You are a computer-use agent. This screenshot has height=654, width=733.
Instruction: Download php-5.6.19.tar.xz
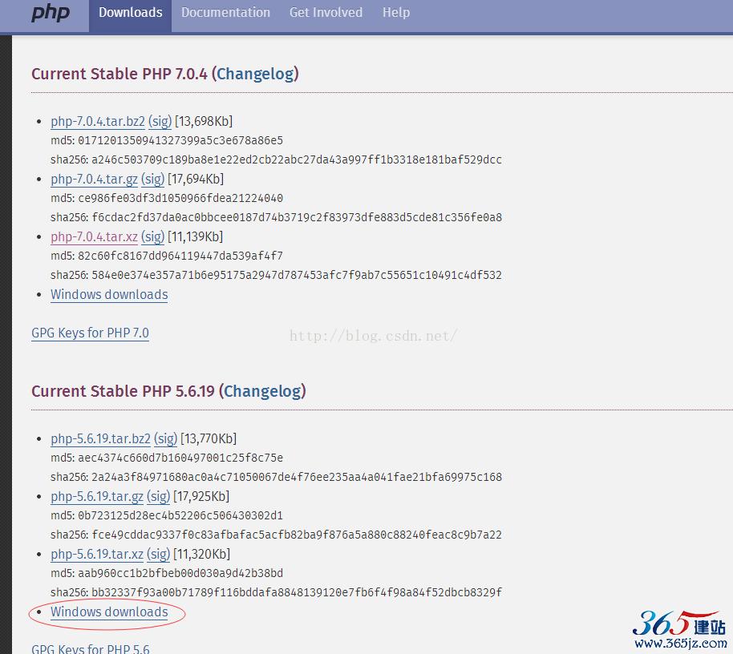pos(97,554)
